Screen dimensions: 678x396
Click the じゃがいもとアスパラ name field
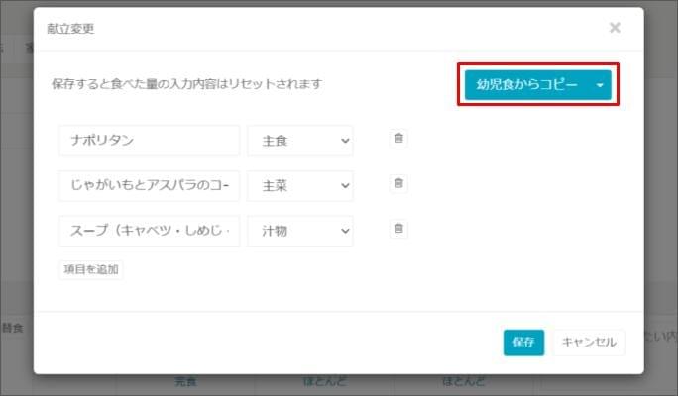(x=149, y=185)
